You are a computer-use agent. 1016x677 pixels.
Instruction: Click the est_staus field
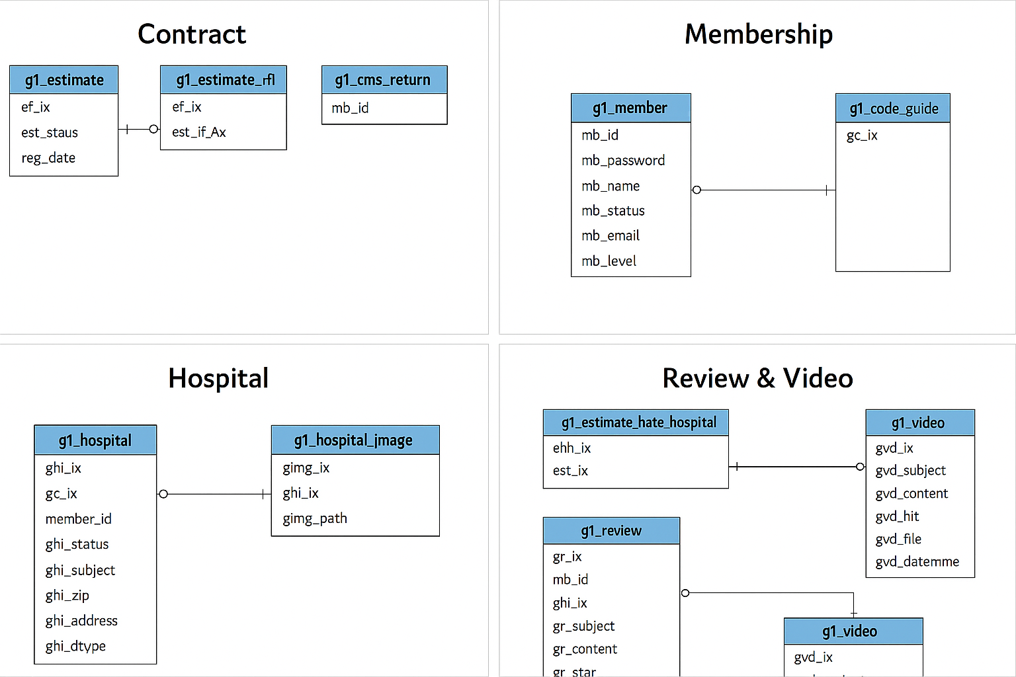pyautogui.click(x=50, y=133)
